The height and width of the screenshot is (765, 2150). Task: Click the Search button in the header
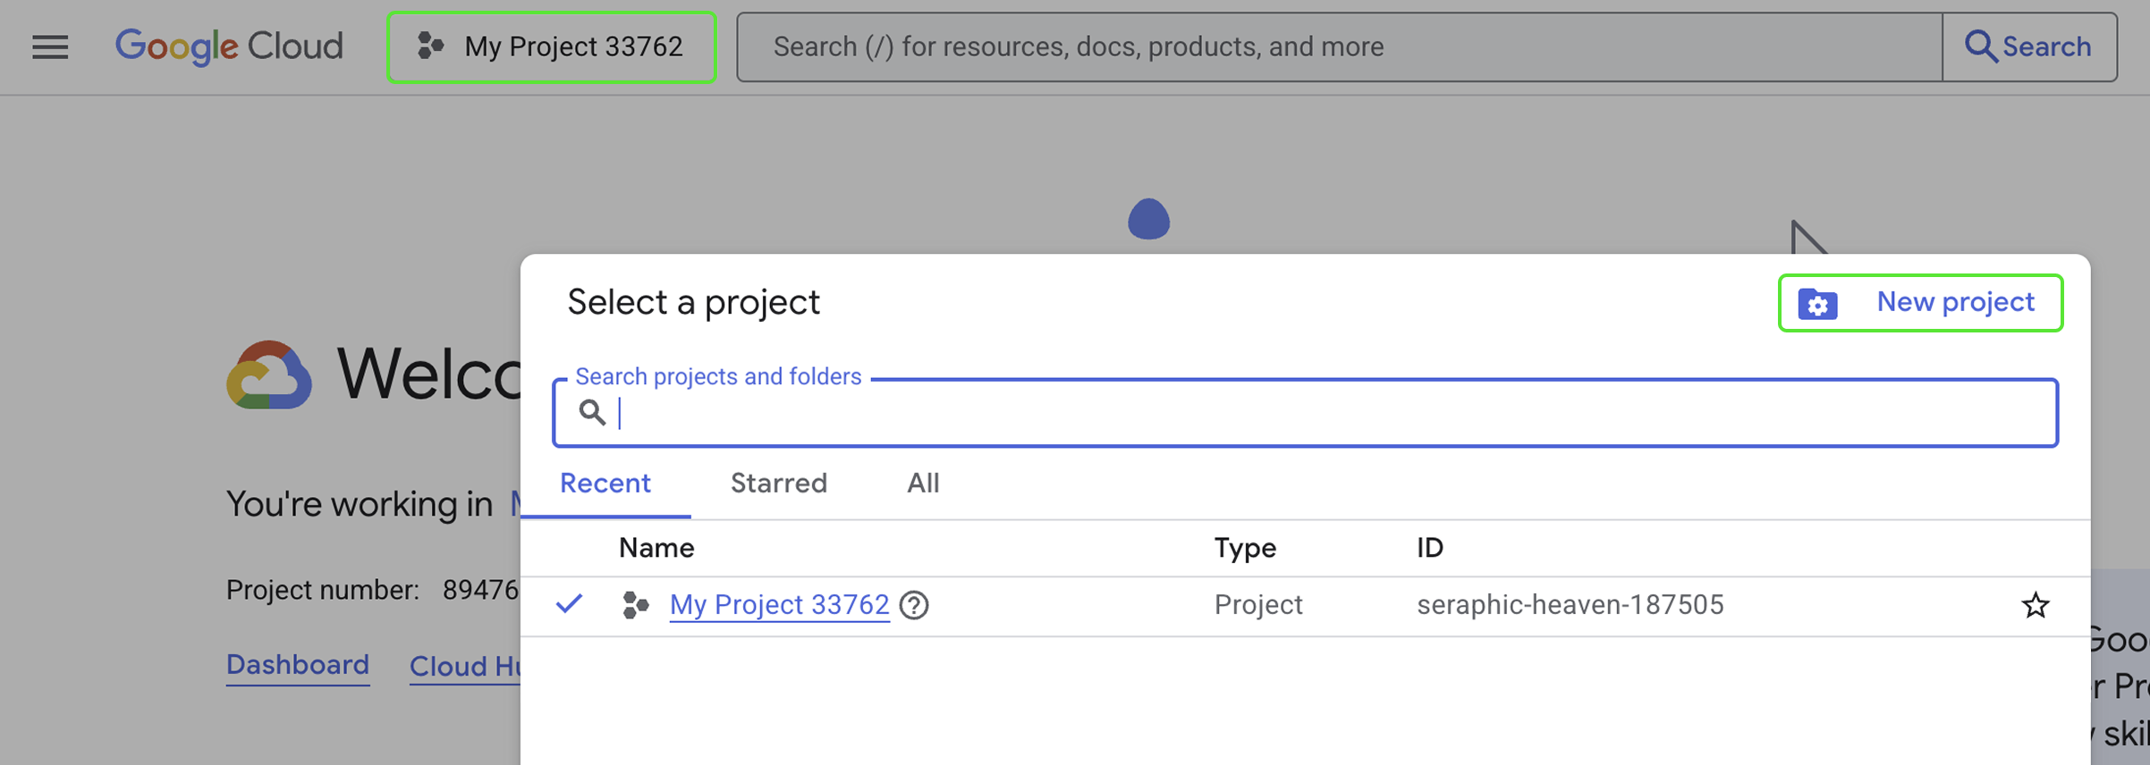coord(2029,46)
